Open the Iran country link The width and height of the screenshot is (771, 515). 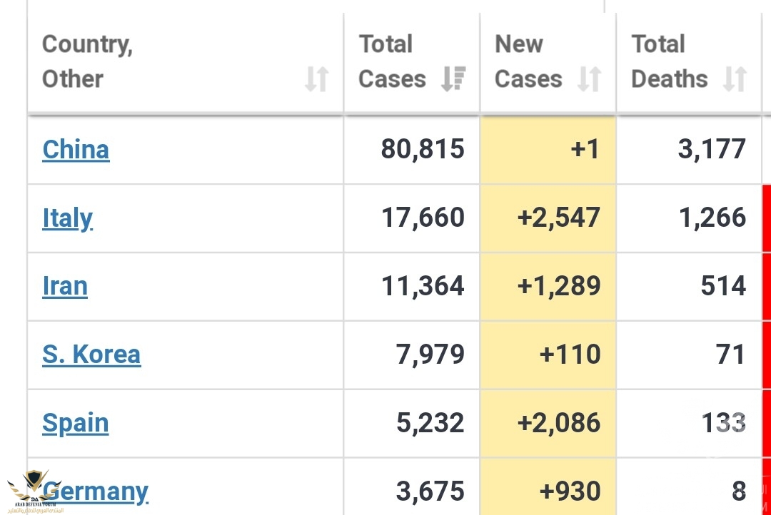point(65,286)
